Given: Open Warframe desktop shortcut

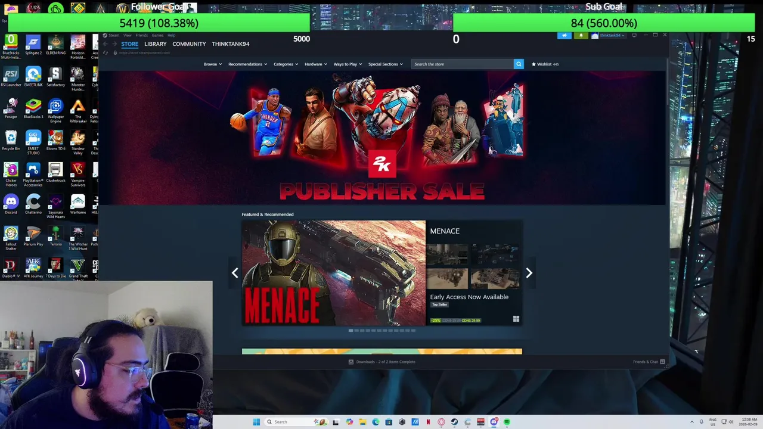Looking at the screenshot, I should (x=78, y=204).
